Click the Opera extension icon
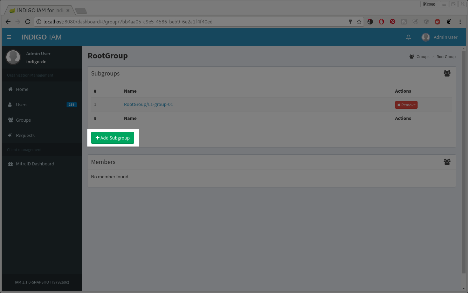Viewport: 468px width, 293px height. (381, 22)
